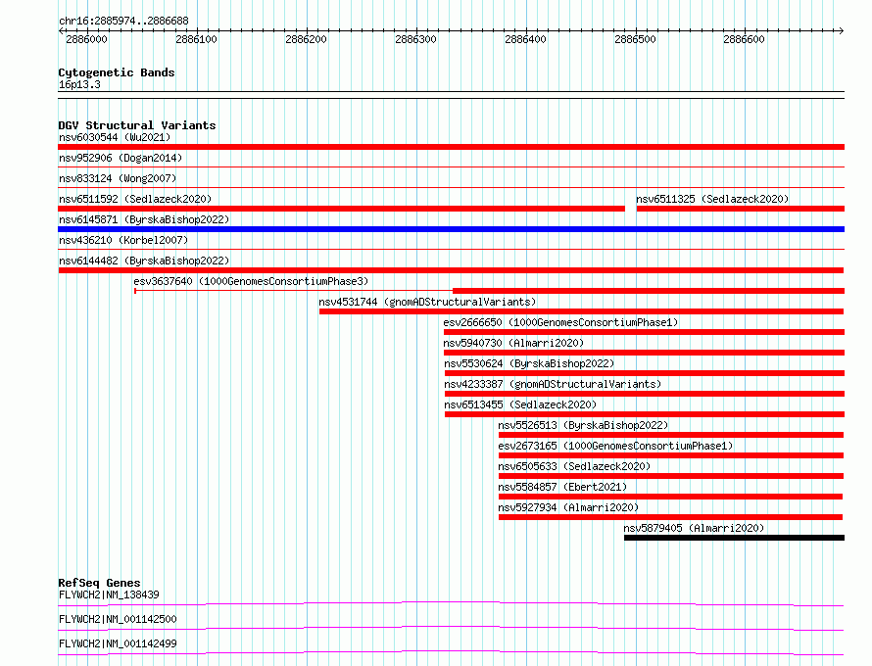
Task: Select the nsv6144482 red variant bar
Action: pyautogui.click(x=451, y=270)
